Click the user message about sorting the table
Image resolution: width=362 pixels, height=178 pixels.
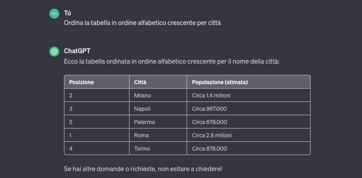(x=142, y=23)
